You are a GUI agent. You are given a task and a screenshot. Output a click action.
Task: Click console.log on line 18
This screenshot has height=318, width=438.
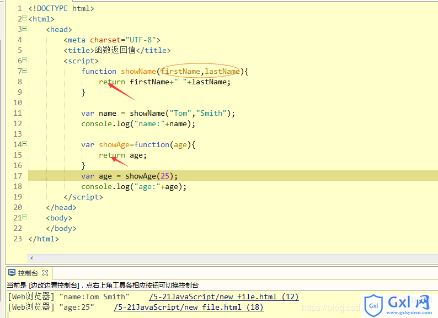105,187
